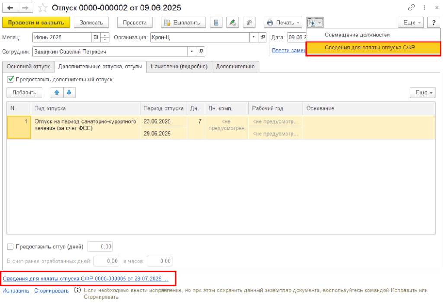This screenshot has height=303, width=443.
Task: Expand the Организация dropdown list
Action: (254, 37)
